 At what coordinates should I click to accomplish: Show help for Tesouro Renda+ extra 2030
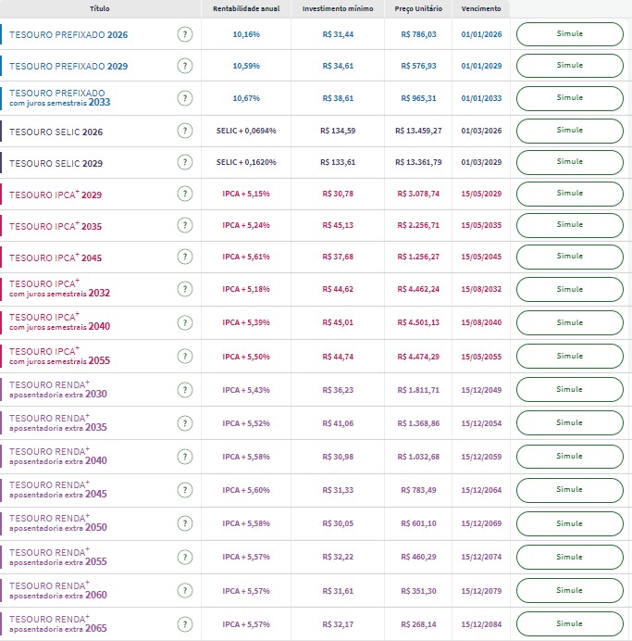185,390
